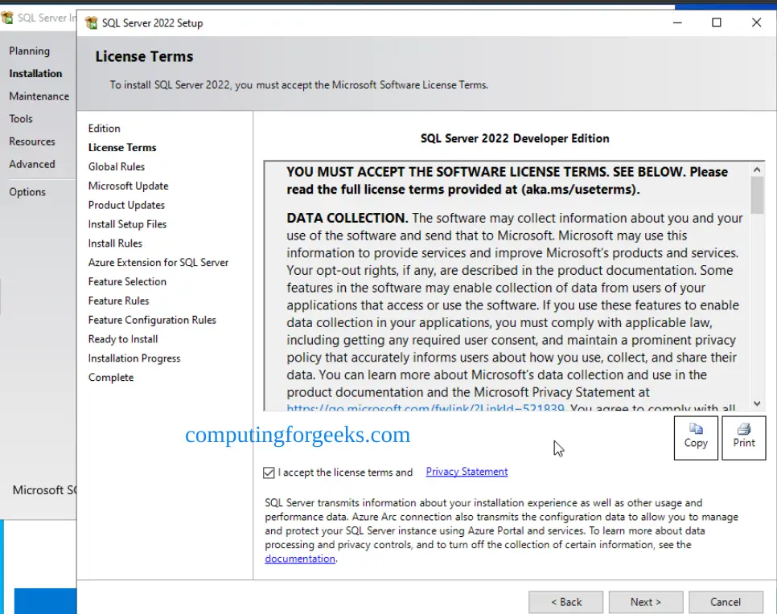Go back to the previous step
Screen dimensions: 777x614
coord(566,602)
